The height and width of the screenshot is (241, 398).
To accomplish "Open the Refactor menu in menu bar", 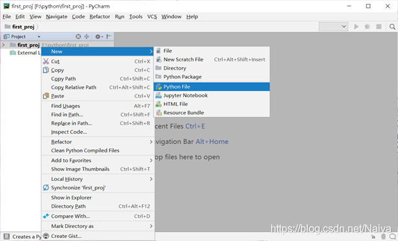I will pyautogui.click(x=100, y=17).
